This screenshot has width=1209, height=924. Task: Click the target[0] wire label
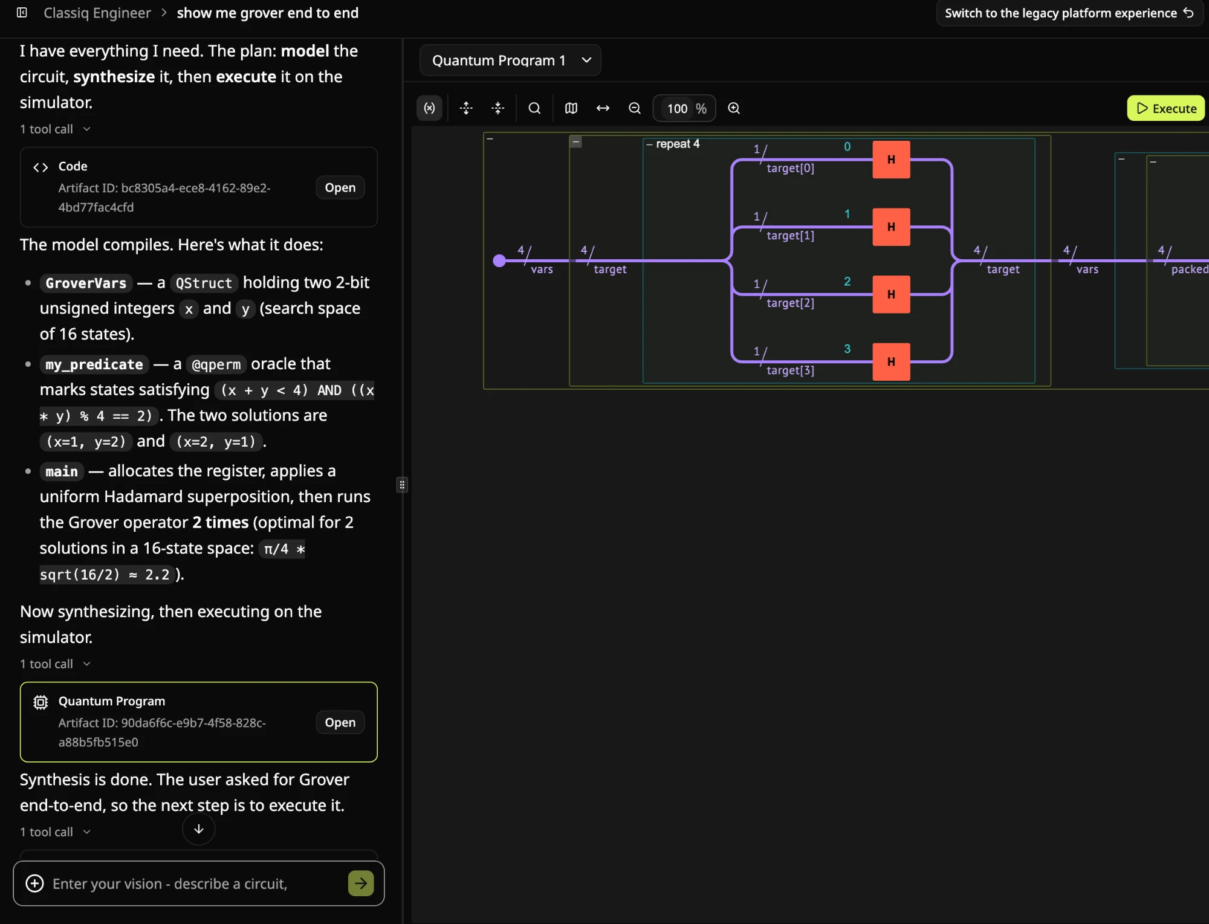coord(790,168)
